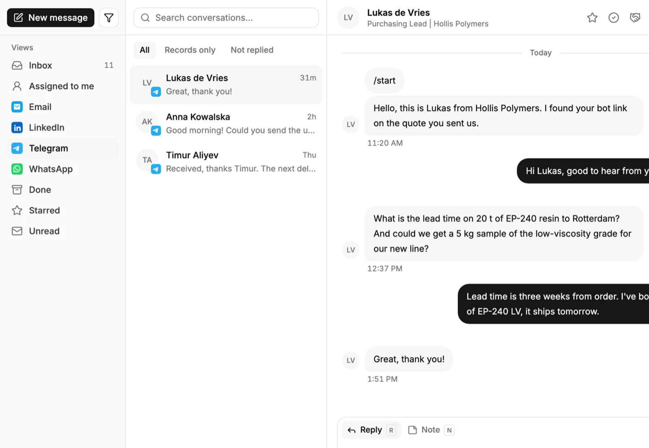The width and height of the screenshot is (649, 448).
Task: Click the TA avatar of Timur Aliyev
Action: tap(147, 160)
